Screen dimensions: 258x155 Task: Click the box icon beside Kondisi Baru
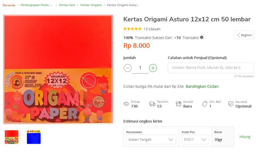(x=179, y=104)
